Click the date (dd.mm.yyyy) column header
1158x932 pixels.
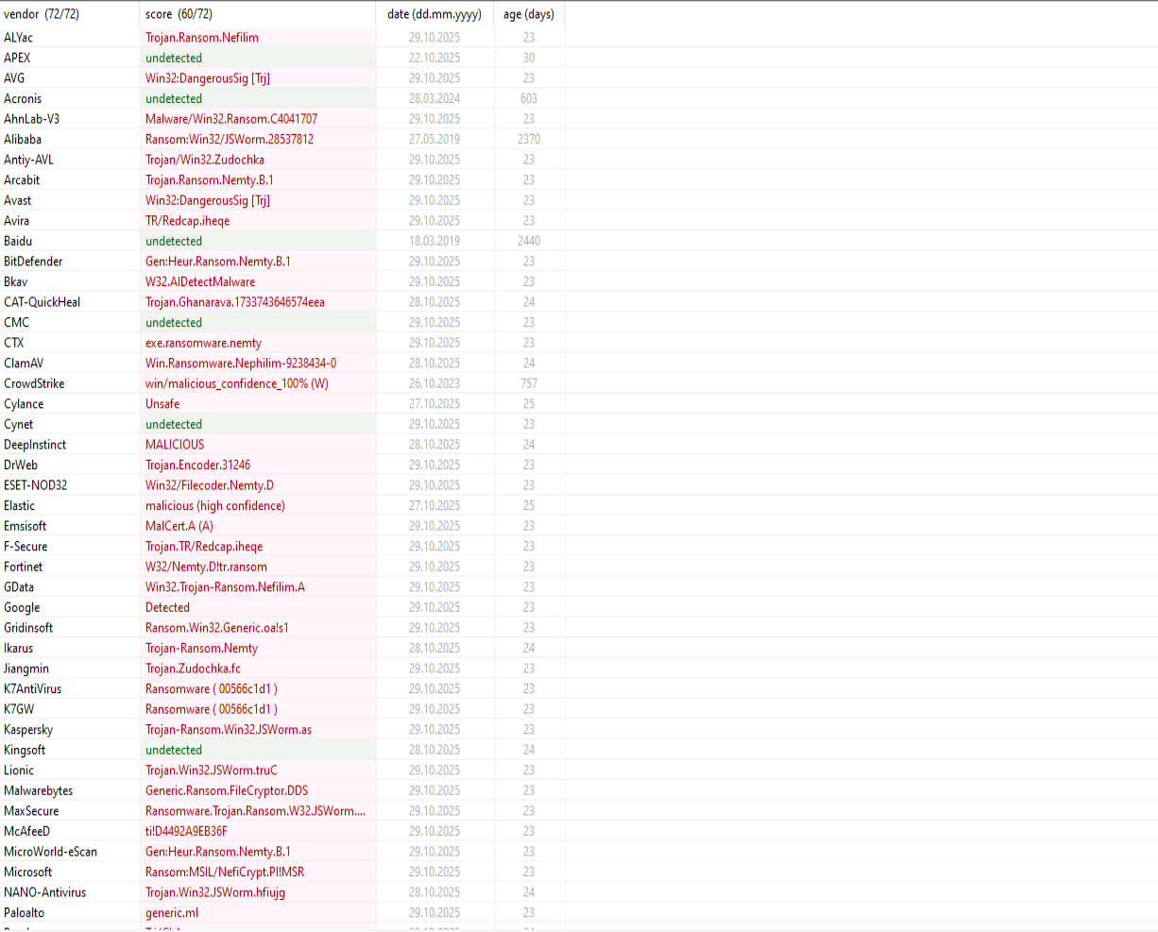pyautogui.click(x=434, y=14)
